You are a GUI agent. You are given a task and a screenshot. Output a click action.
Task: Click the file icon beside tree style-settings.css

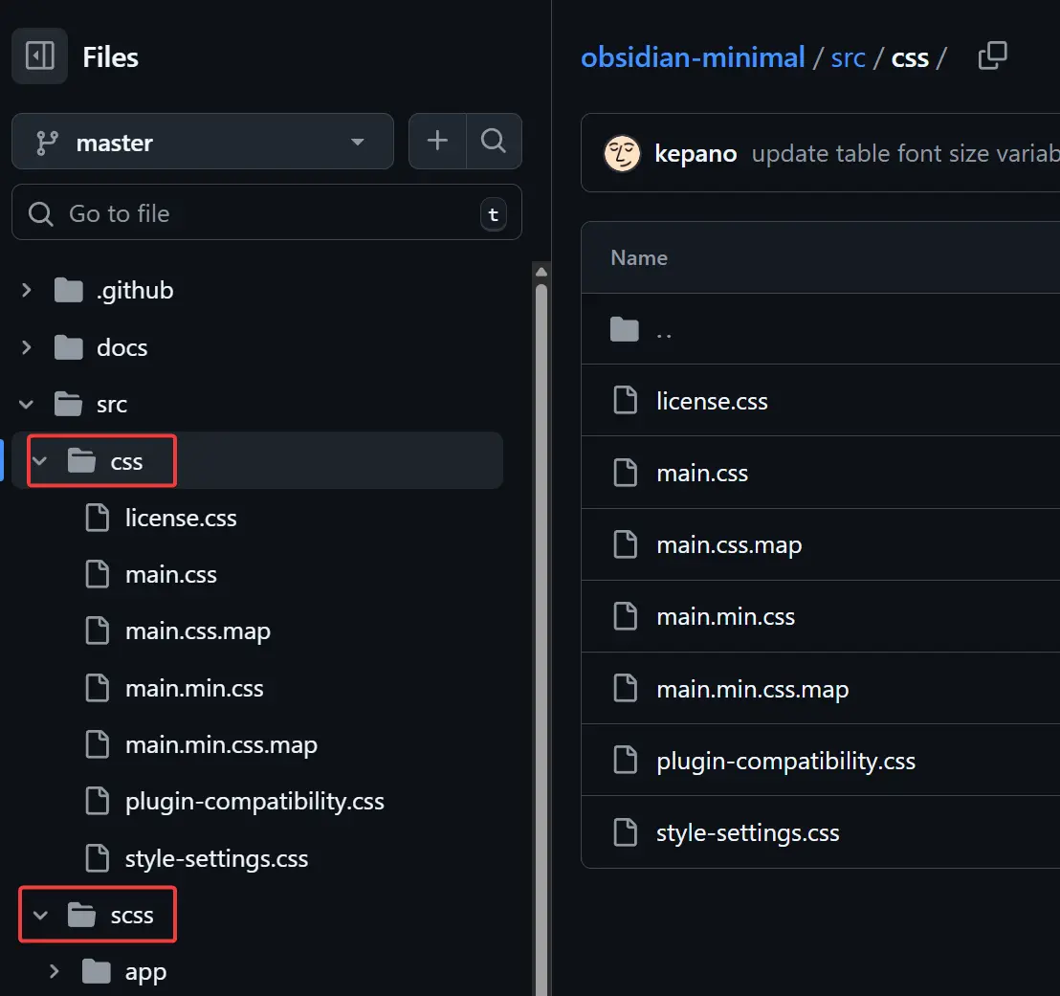pyautogui.click(x=98, y=859)
